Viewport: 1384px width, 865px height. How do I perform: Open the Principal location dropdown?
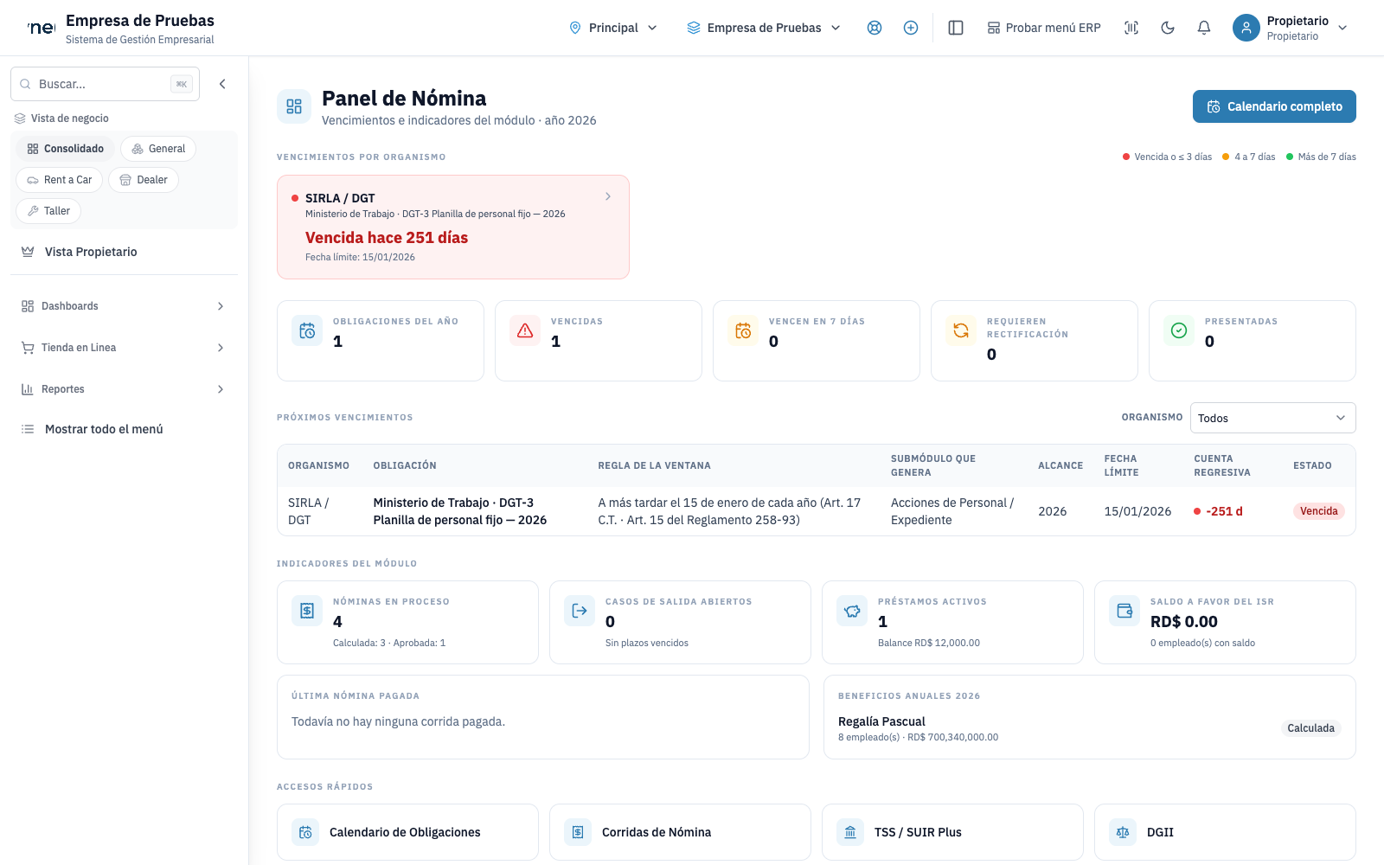613,28
